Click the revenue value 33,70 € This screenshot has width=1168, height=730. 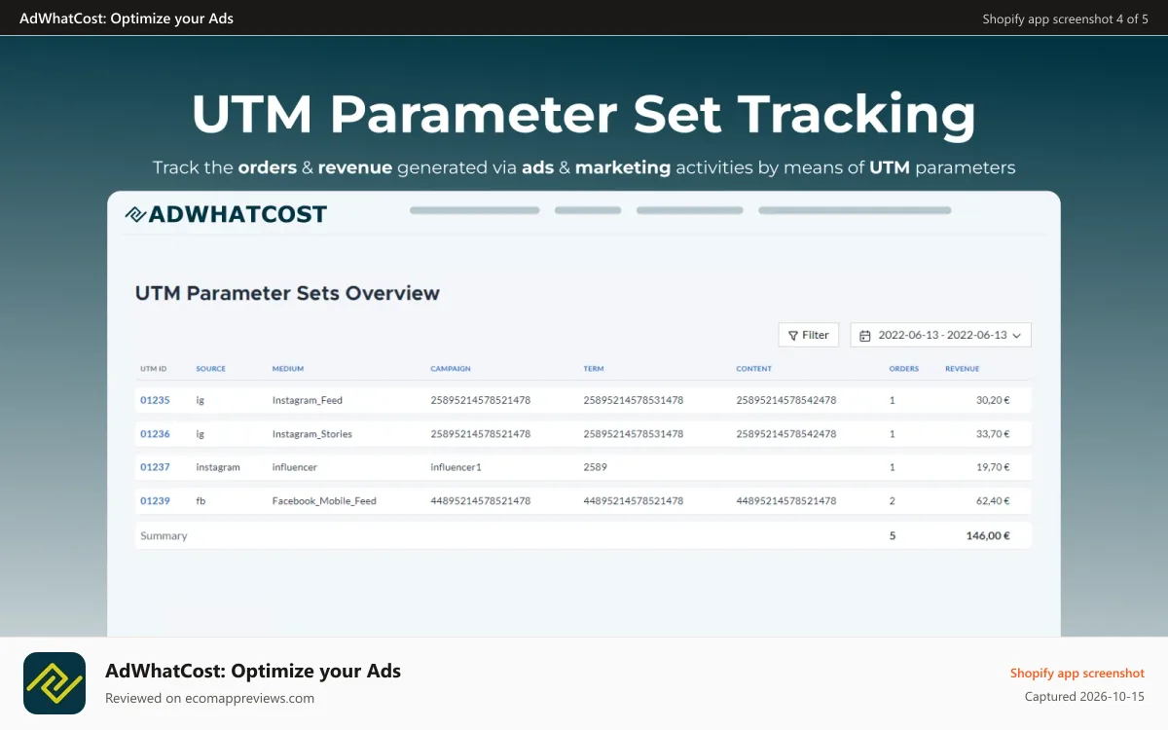[994, 434]
